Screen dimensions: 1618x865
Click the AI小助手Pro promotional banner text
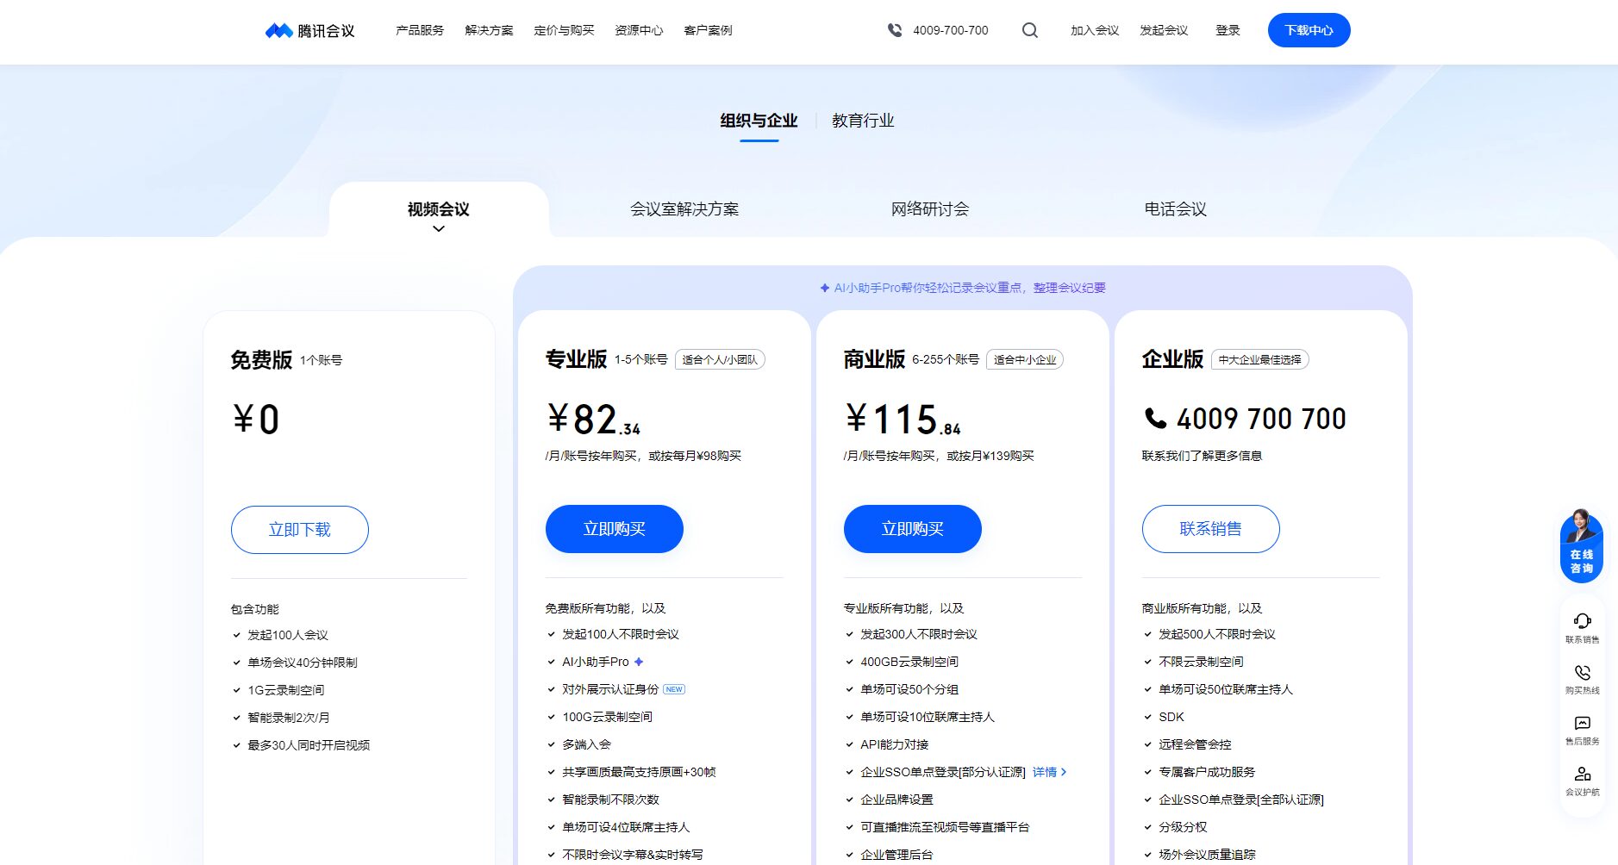[x=963, y=288]
